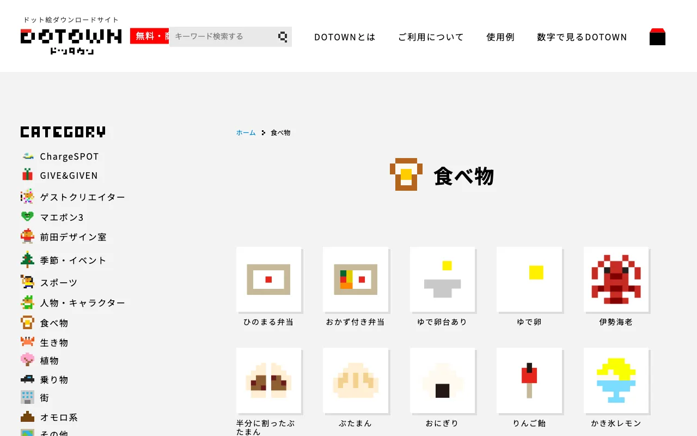Click the DOTOWN logo in the header

tap(71, 41)
